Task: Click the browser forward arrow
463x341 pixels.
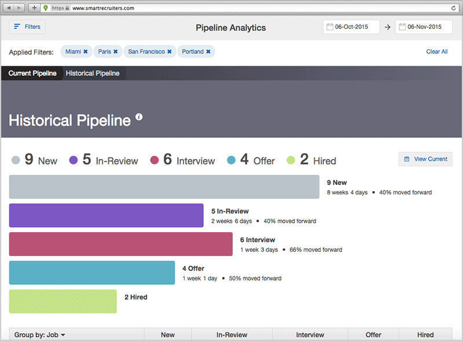Action: [x=19, y=8]
